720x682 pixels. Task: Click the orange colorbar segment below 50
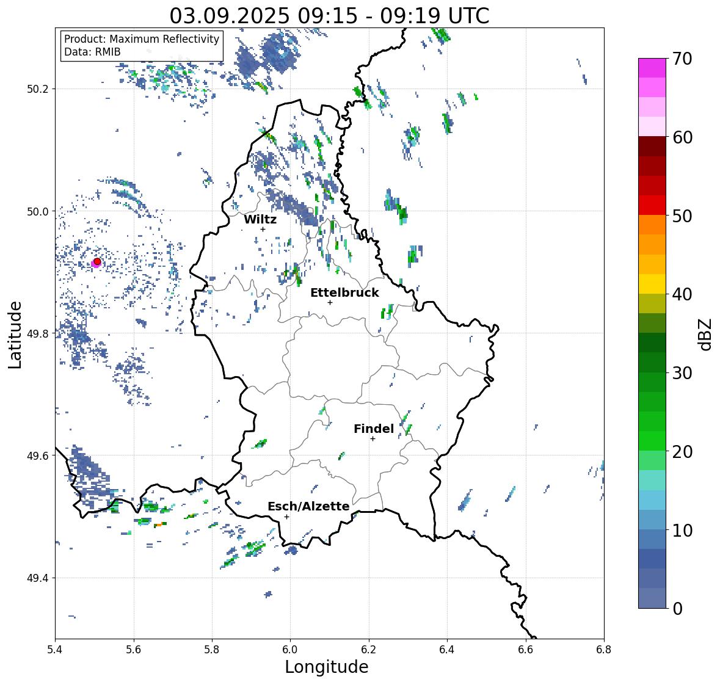pyautogui.click(x=652, y=225)
